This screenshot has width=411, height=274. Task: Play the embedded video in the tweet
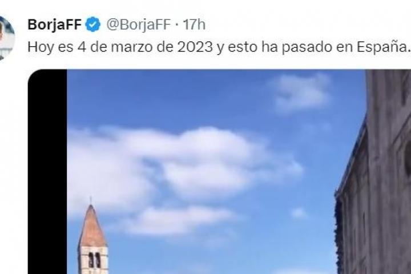(219, 172)
